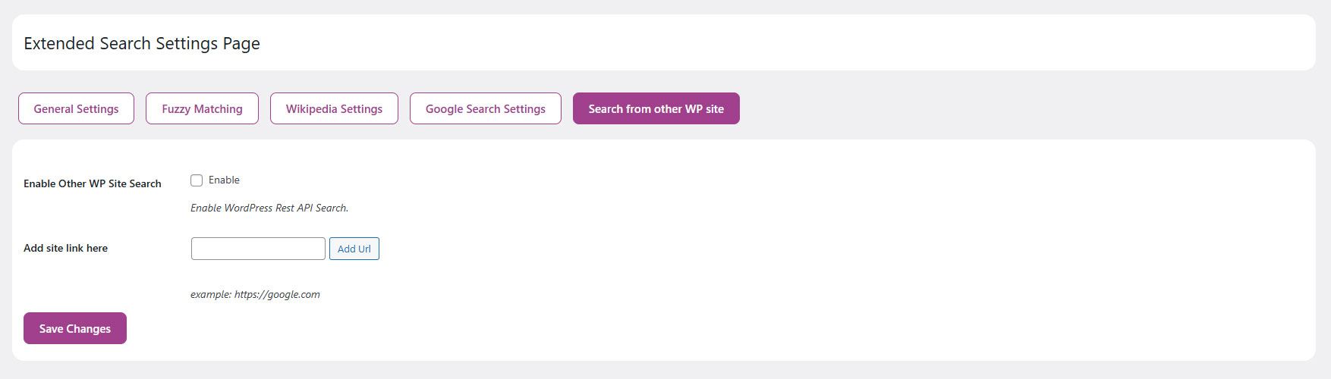Click the currently active purple-filled tab

[x=656, y=108]
